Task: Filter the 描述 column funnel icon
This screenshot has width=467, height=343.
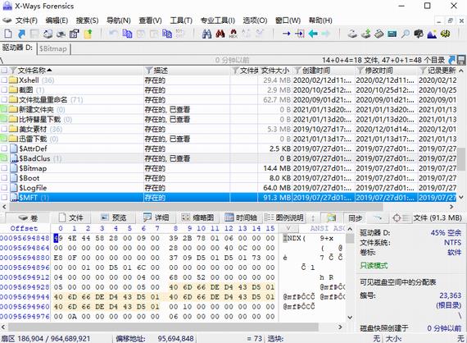Action: pos(148,71)
